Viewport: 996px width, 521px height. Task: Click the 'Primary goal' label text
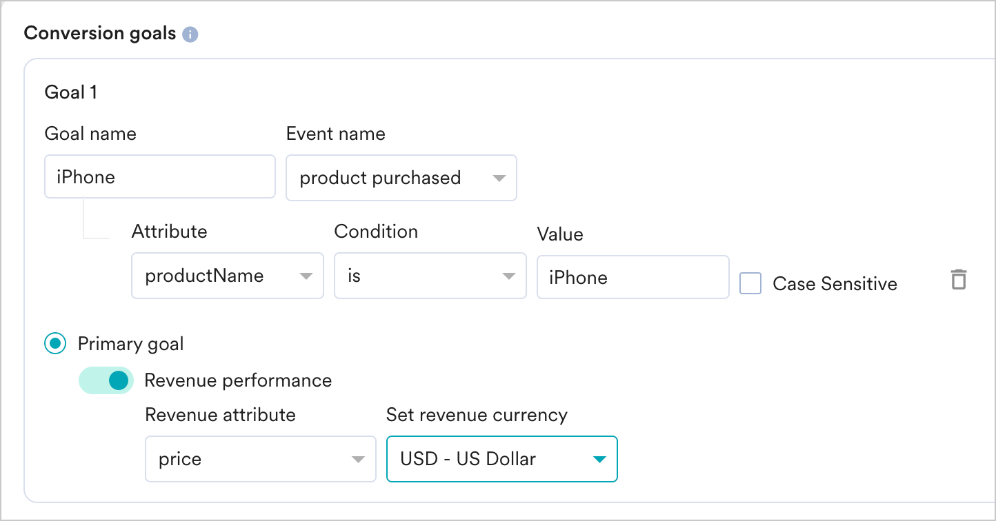coord(130,343)
